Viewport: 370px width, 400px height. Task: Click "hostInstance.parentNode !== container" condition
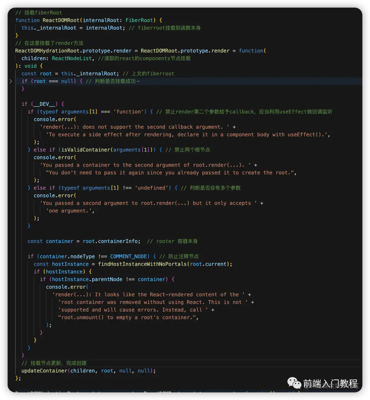109,279
